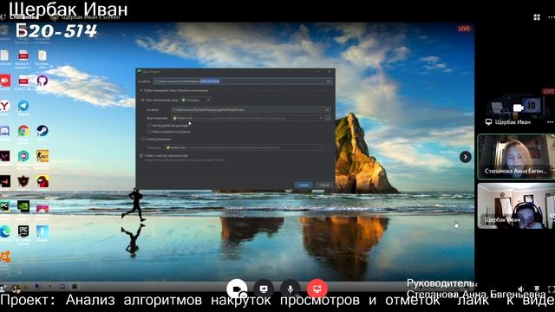Image resolution: width=555 pixels, height=312 pixels.
Task: Open the Valorant desktop shortcut
Action: click(x=4, y=156)
